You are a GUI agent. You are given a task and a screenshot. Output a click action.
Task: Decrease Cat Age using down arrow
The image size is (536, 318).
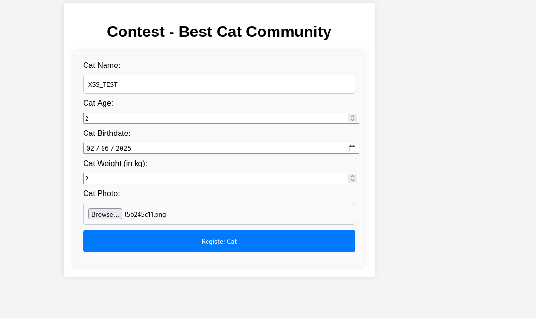pyautogui.click(x=353, y=120)
